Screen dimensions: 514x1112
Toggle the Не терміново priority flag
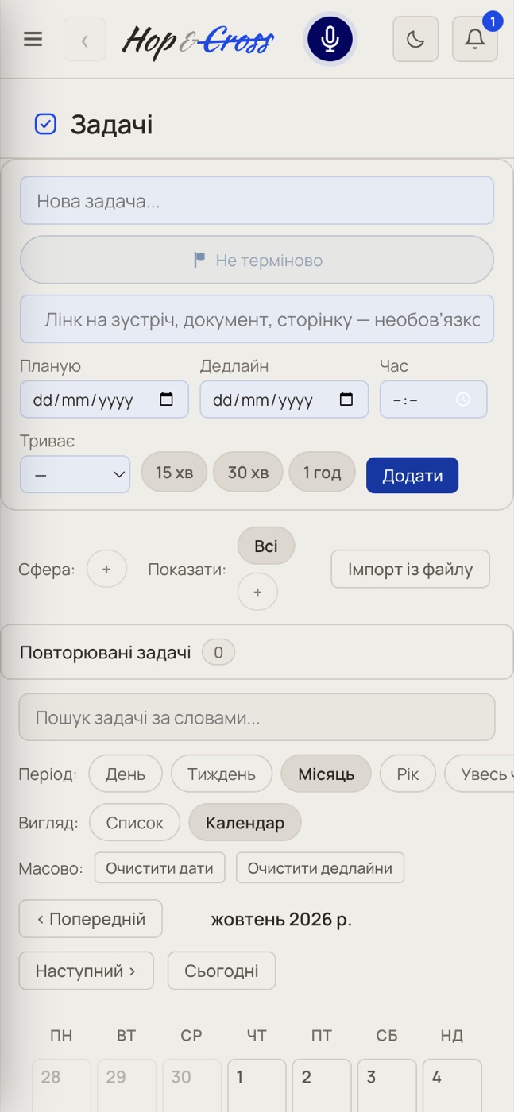click(257, 260)
